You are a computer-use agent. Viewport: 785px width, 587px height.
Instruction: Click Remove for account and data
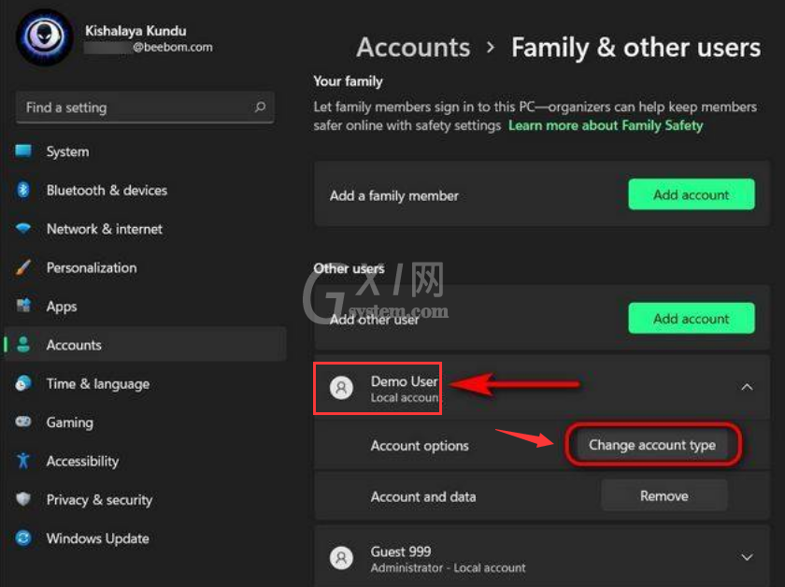pyautogui.click(x=664, y=495)
